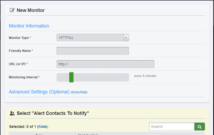Image resolution: width=214 pixels, height=135 pixels.
Task: Focus the Friendly Name text field
Action: click(x=93, y=51)
